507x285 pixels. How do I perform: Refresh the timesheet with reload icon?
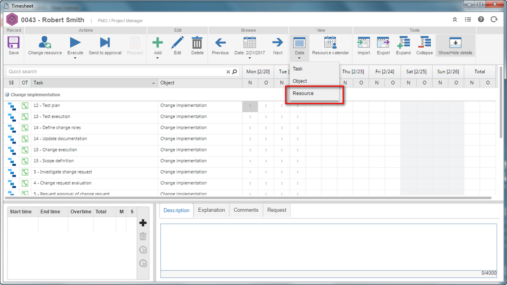[494, 19]
